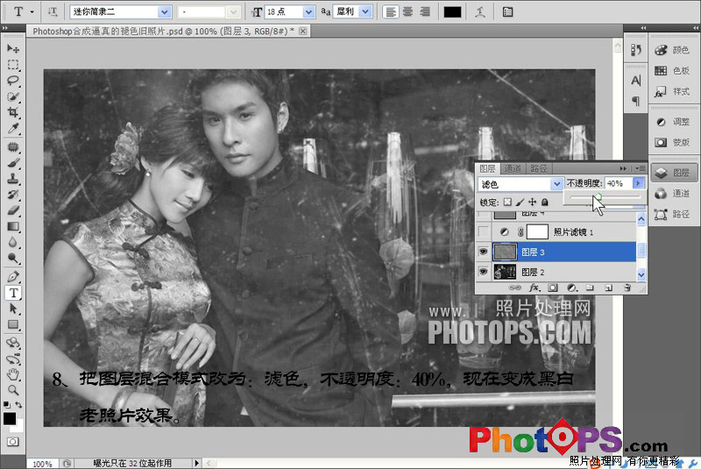Switch to the 路径 tab in layers panel
The width and height of the screenshot is (701, 469).
pyautogui.click(x=538, y=168)
